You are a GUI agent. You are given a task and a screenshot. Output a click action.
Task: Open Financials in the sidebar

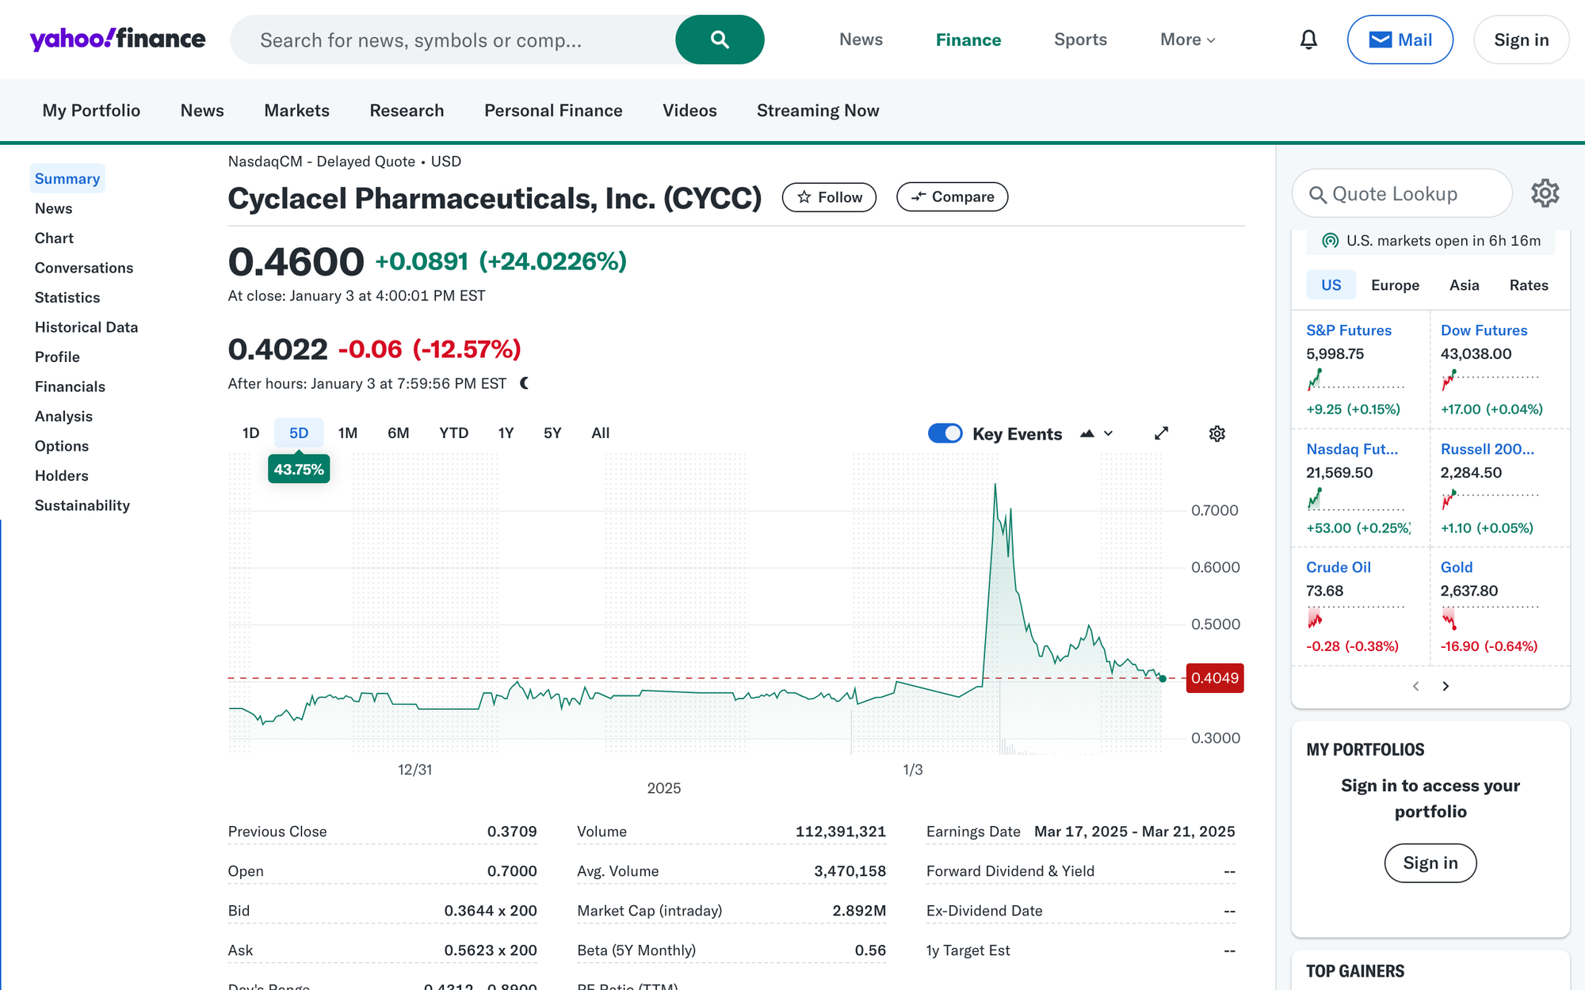(x=70, y=386)
